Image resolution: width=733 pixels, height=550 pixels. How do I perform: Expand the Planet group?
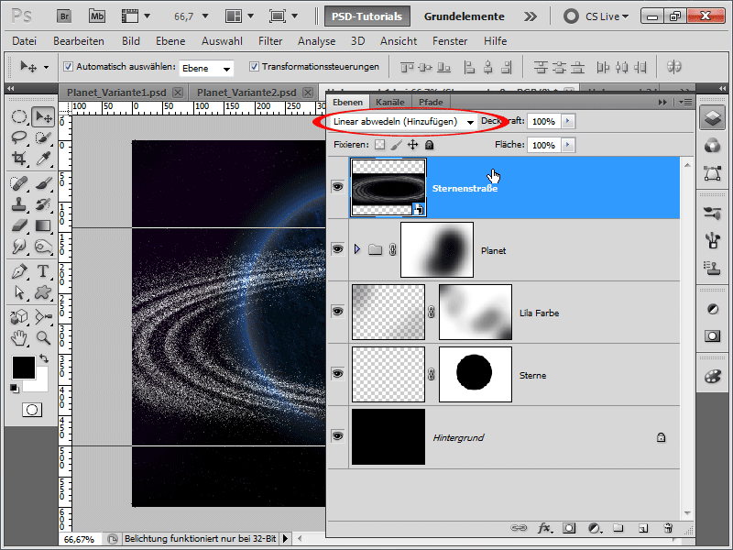[x=357, y=249]
